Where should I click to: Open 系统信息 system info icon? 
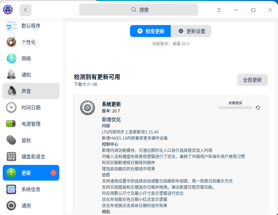[11, 189]
